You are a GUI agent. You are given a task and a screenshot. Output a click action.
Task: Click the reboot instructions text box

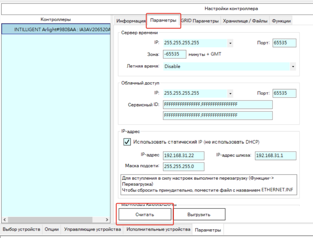point(209,184)
